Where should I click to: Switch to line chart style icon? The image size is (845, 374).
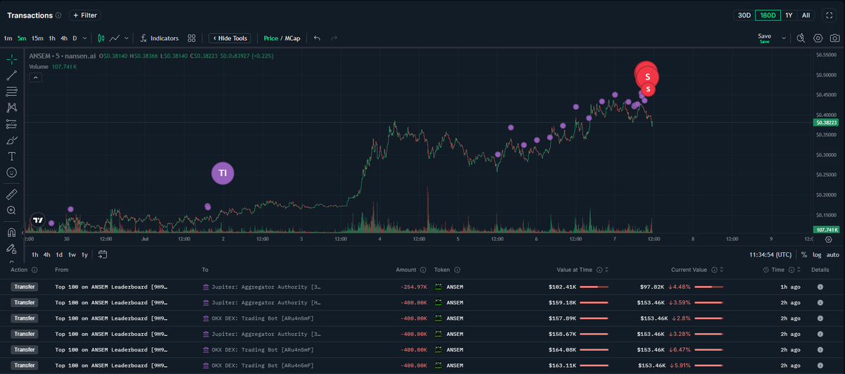[115, 38]
